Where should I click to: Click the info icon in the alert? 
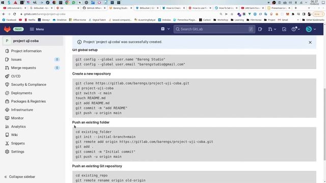pos(79,42)
